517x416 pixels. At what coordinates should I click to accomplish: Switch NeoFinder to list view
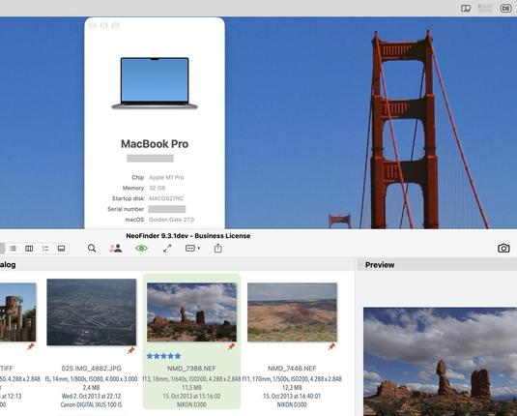(14, 249)
